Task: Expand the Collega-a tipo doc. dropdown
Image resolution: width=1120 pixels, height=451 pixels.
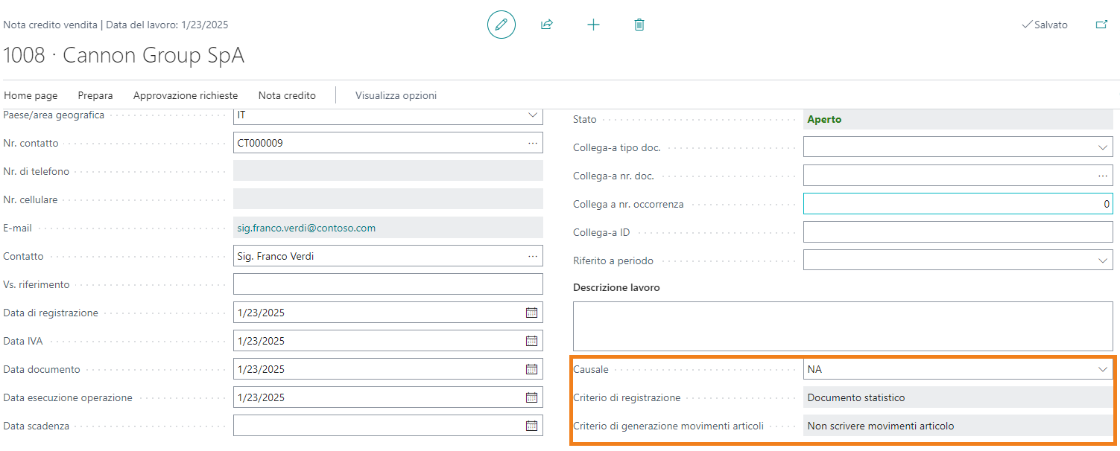Action: [1103, 147]
